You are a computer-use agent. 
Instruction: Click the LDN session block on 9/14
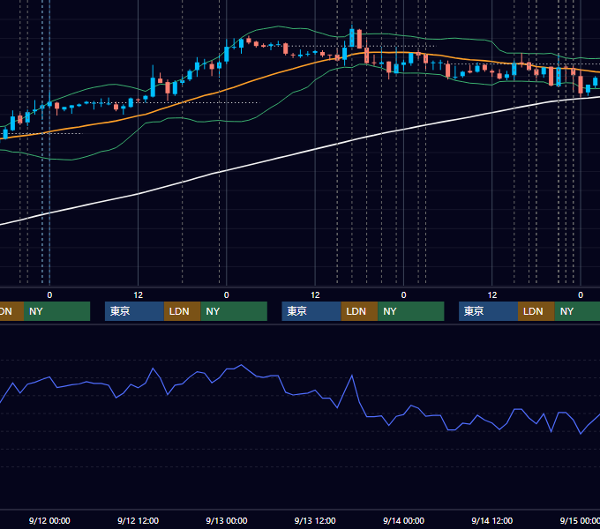point(536,311)
